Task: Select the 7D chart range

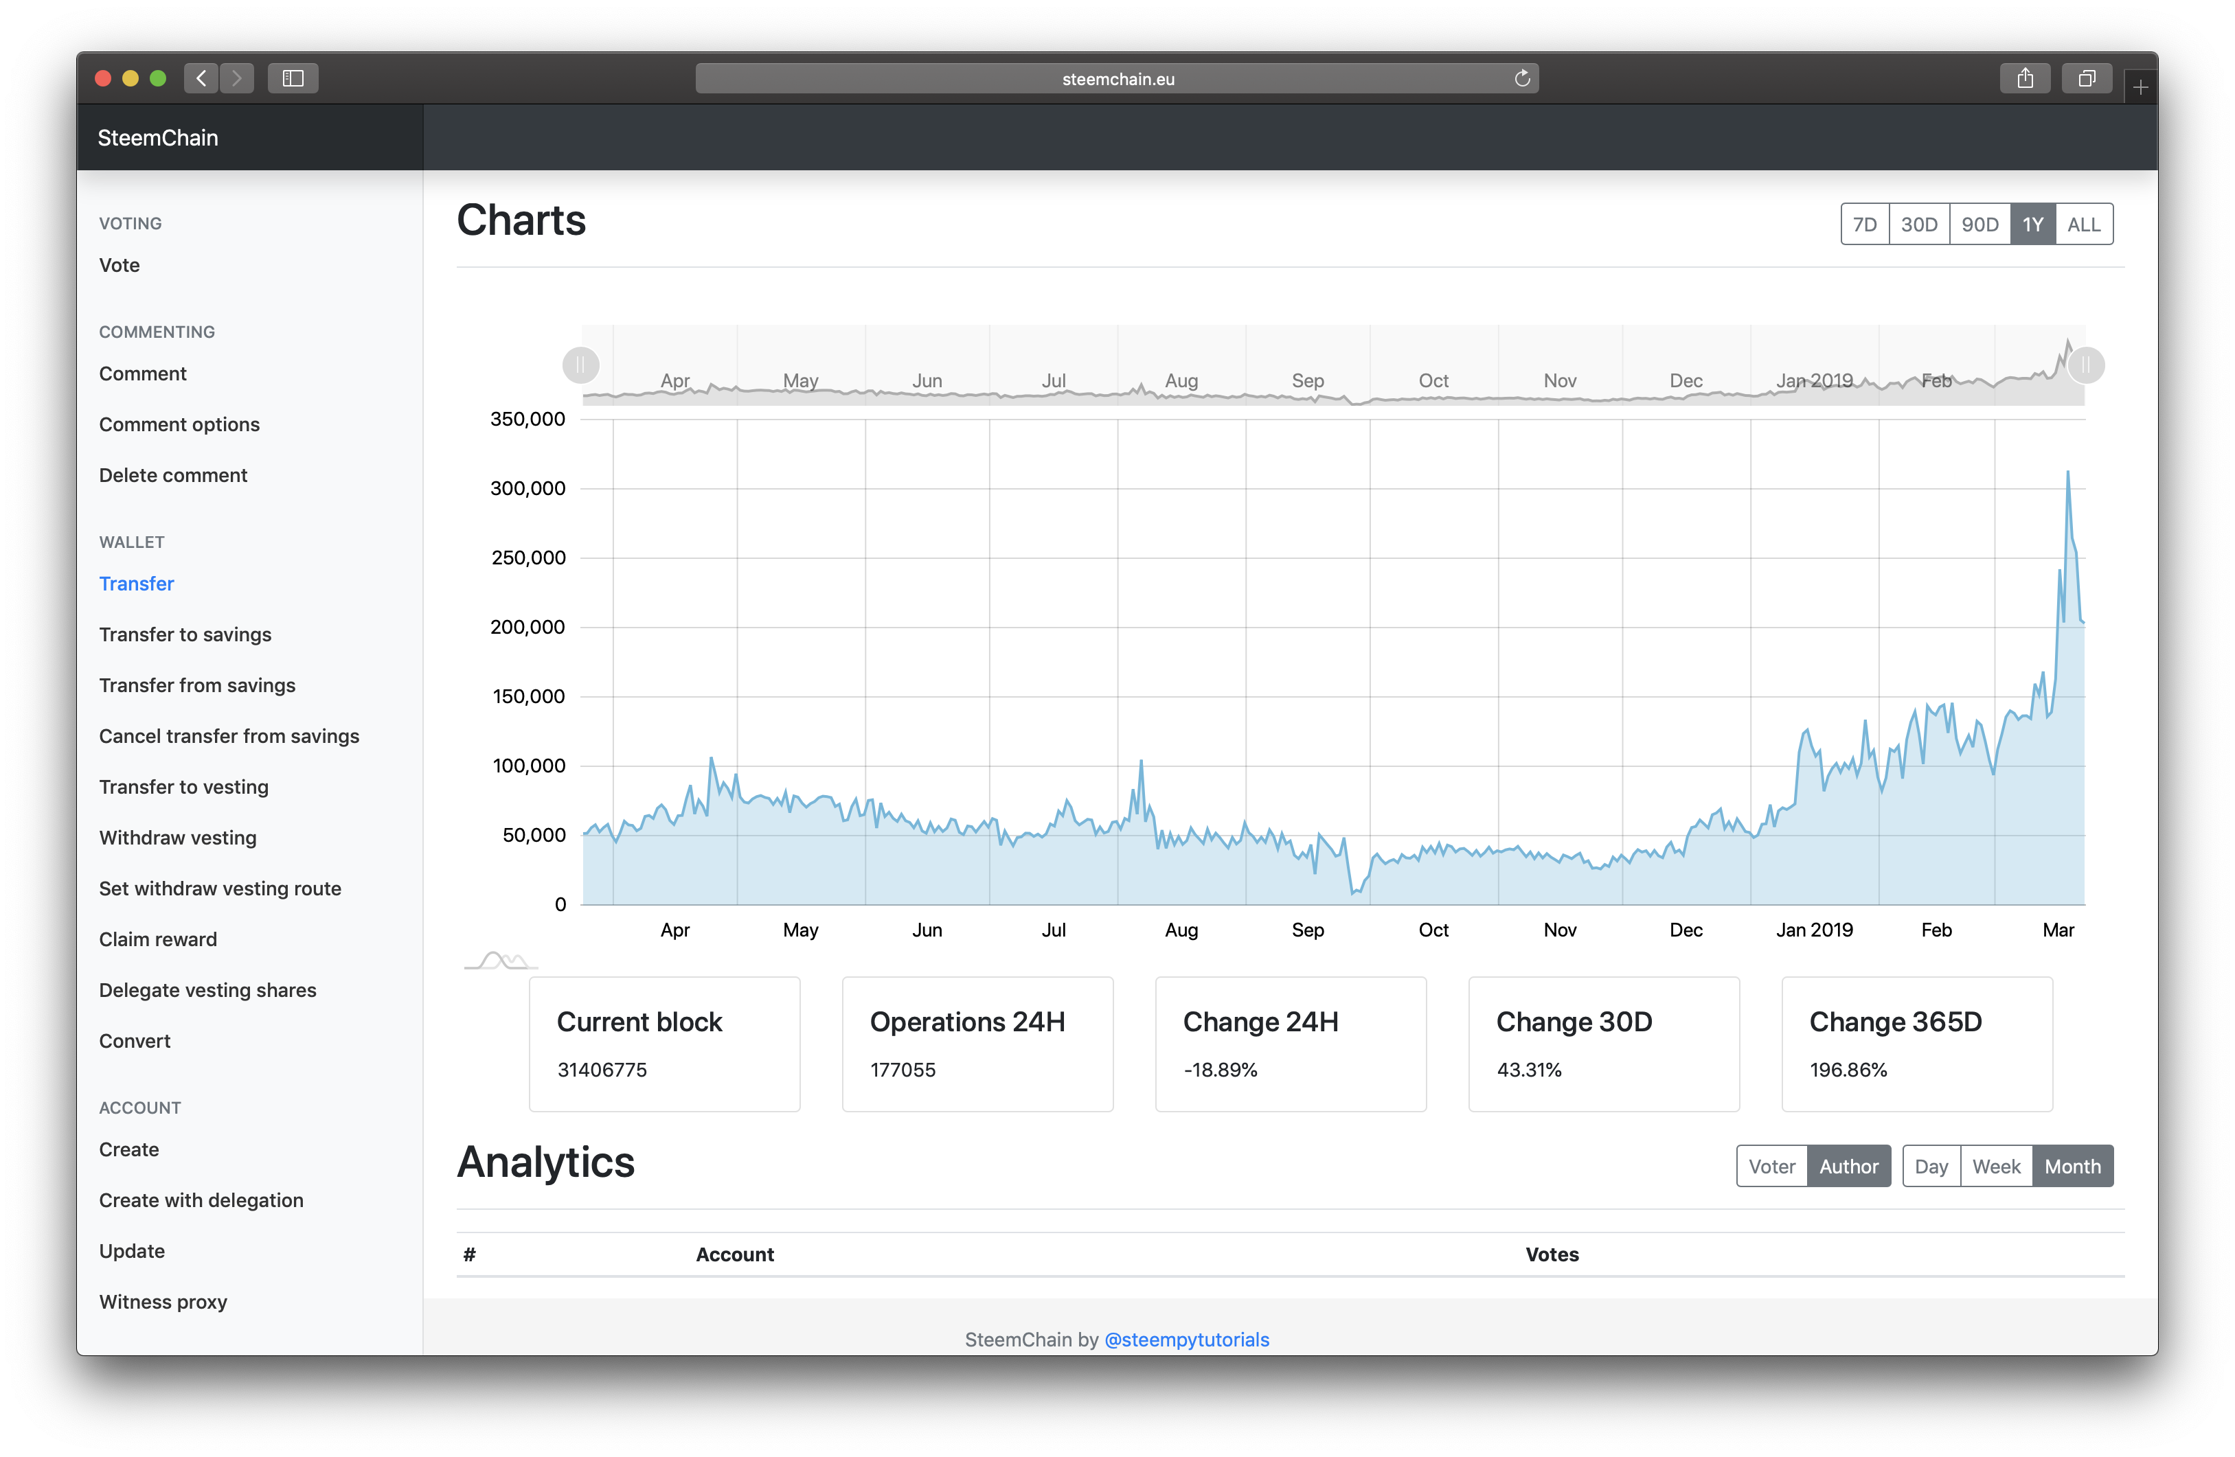Action: click(x=1864, y=225)
